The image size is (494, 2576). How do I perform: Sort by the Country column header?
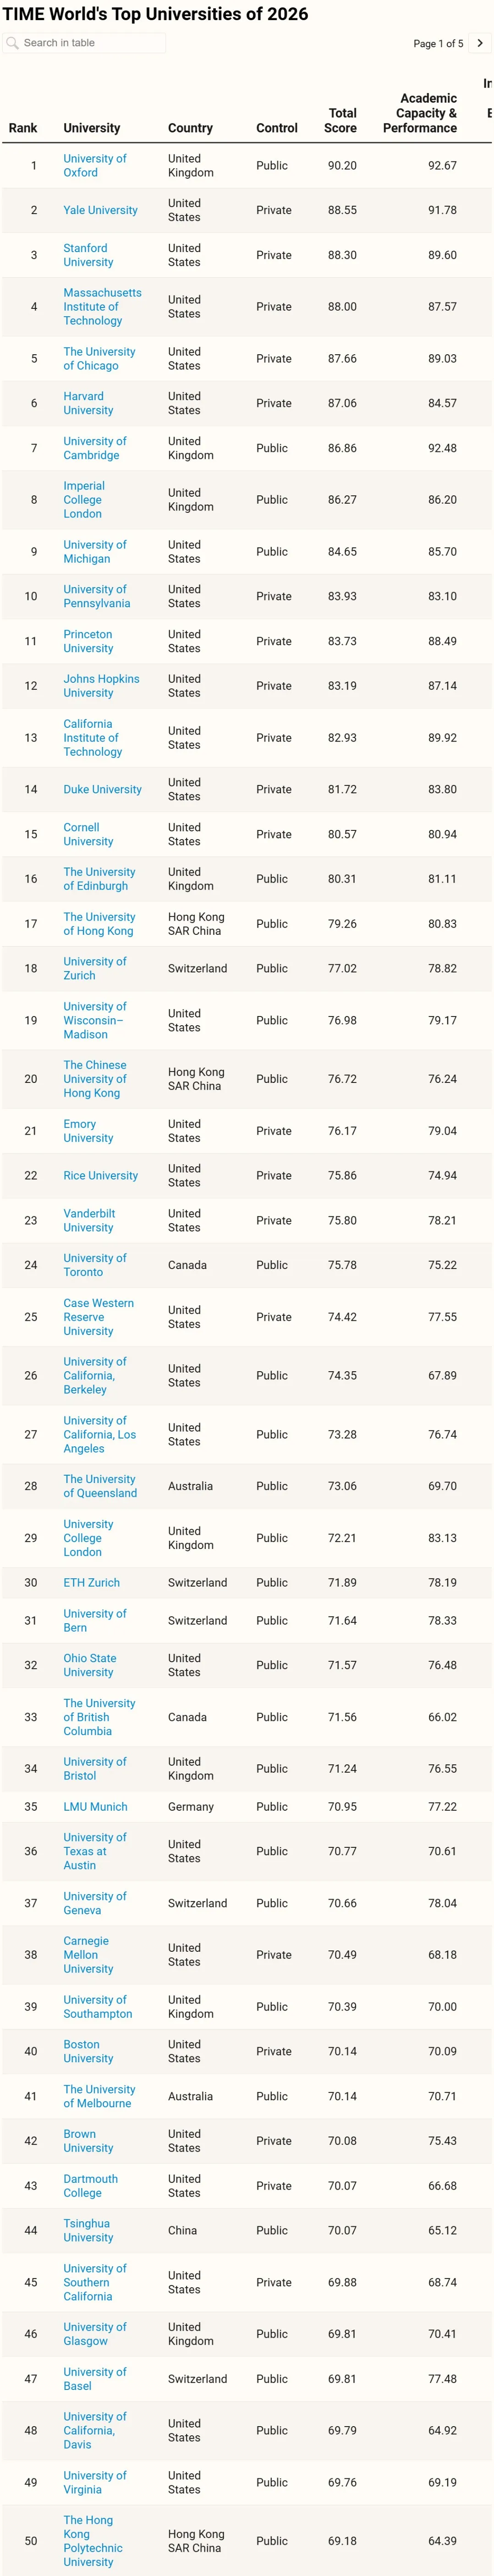click(190, 128)
